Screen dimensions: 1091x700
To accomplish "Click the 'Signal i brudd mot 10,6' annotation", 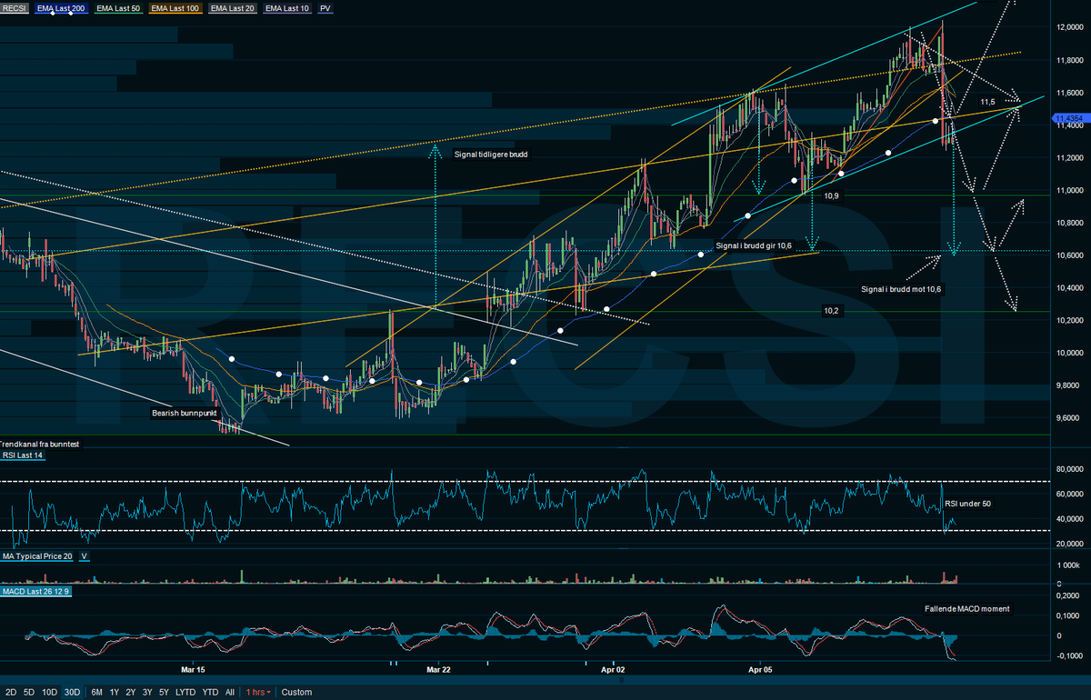I will (901, 289).
